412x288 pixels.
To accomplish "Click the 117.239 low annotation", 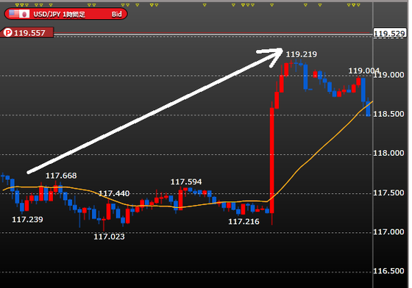I will (28, 219).
